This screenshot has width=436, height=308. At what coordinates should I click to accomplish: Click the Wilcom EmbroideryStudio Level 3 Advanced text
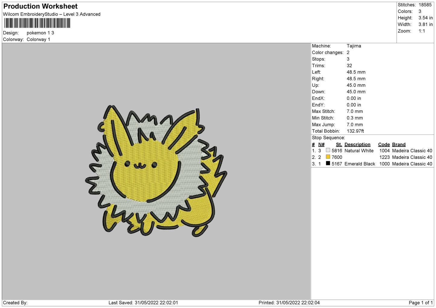(x=52, y=14)
